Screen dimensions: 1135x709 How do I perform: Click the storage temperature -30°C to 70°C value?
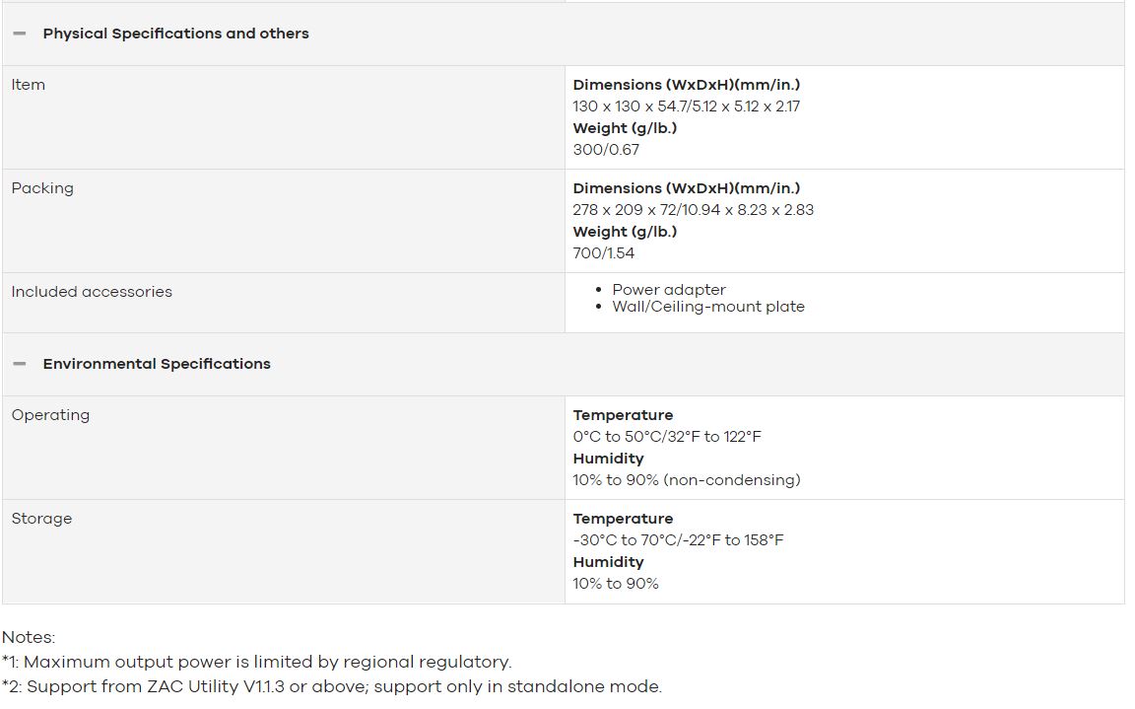pyautogui.click(x=678, y=540)
